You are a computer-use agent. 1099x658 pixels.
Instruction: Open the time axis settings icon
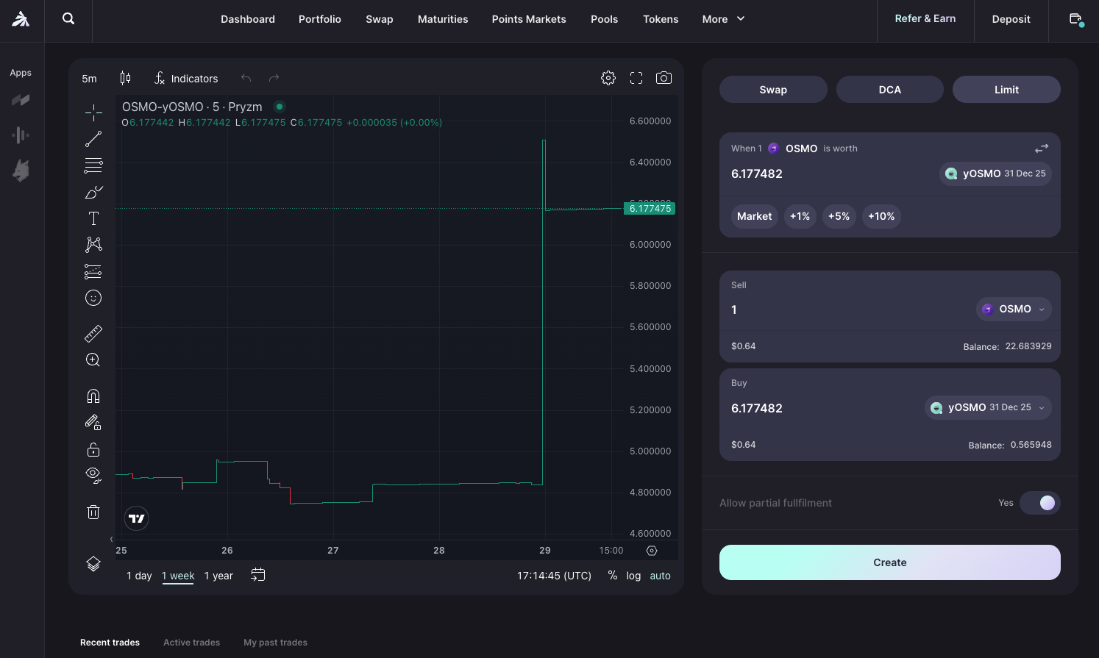[x=652, y=551]
